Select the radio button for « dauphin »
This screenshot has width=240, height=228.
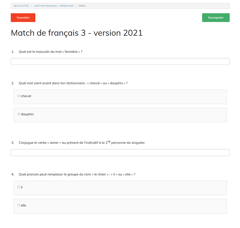[19, 114]
